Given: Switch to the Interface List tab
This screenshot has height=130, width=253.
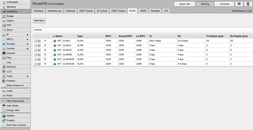Looking at the screenshot, I should [55, 11].
